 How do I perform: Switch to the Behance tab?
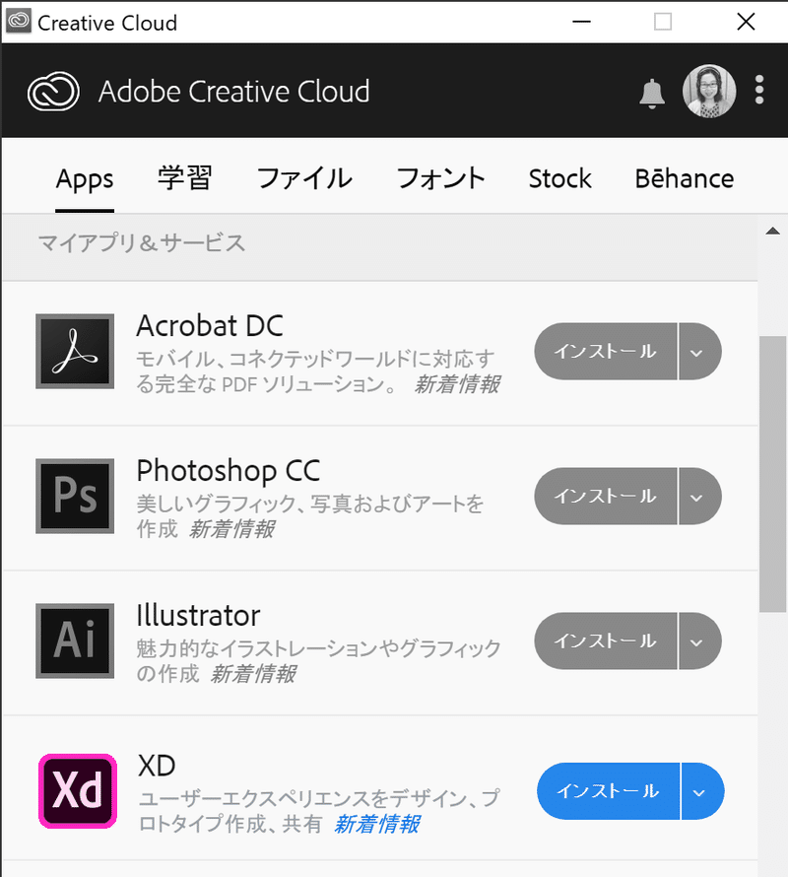[684, 178]
